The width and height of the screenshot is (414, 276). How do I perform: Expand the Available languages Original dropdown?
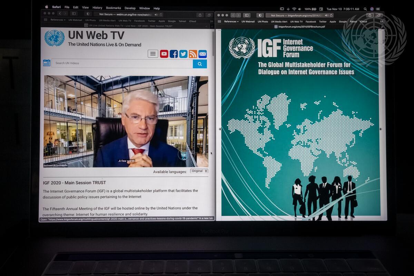[199, 171]
